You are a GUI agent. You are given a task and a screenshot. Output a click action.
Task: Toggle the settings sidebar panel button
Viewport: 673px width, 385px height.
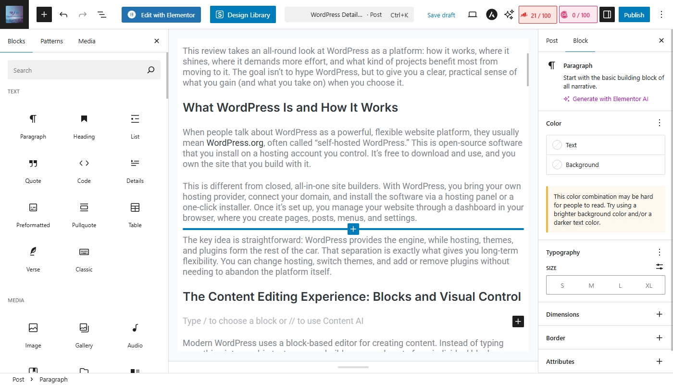tap(607, 14)
